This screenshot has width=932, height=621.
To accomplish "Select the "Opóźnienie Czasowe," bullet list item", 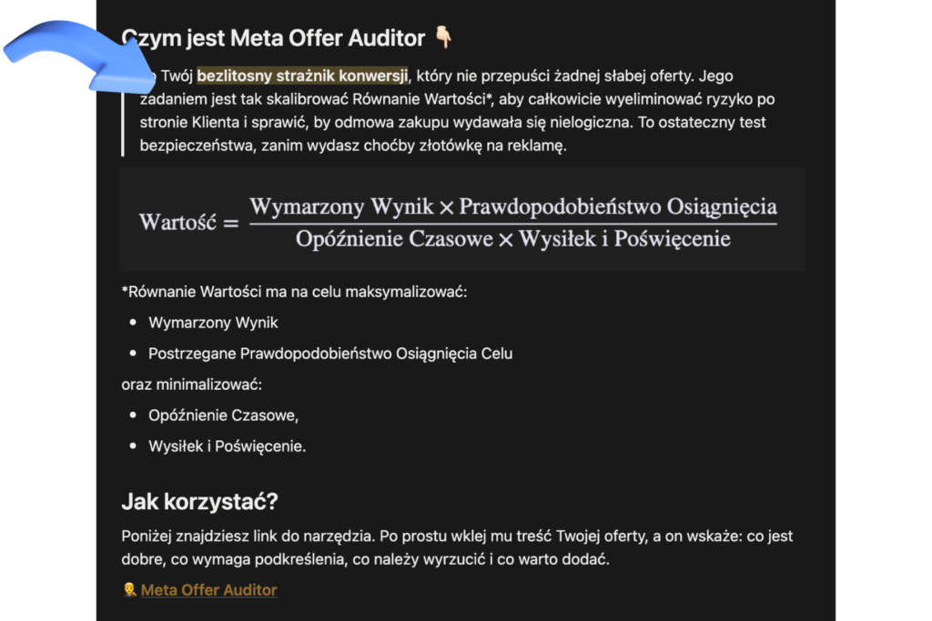I will tap(223, 416).
